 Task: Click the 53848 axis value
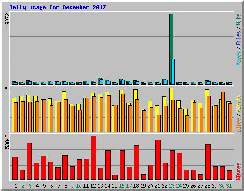[x=7, y=141]
